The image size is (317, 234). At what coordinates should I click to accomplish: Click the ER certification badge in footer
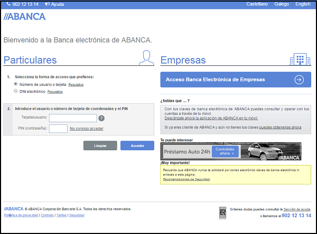(x=222, y=213)
